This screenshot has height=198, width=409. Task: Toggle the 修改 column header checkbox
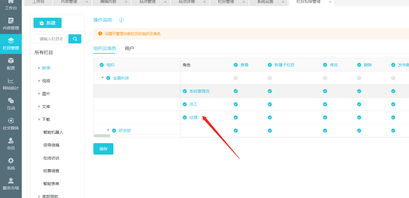325,65
